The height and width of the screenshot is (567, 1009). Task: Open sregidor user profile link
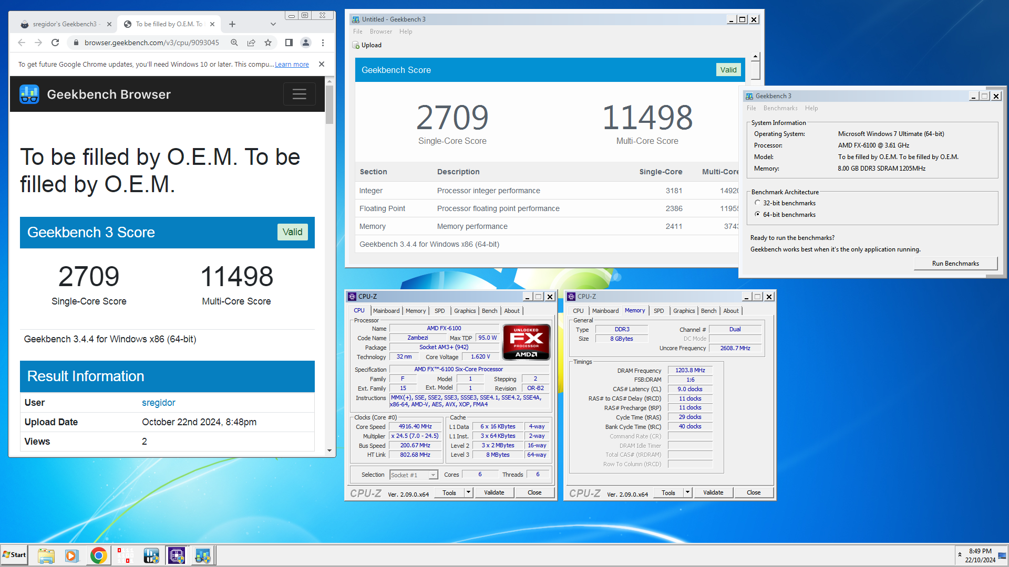point(159,403)
